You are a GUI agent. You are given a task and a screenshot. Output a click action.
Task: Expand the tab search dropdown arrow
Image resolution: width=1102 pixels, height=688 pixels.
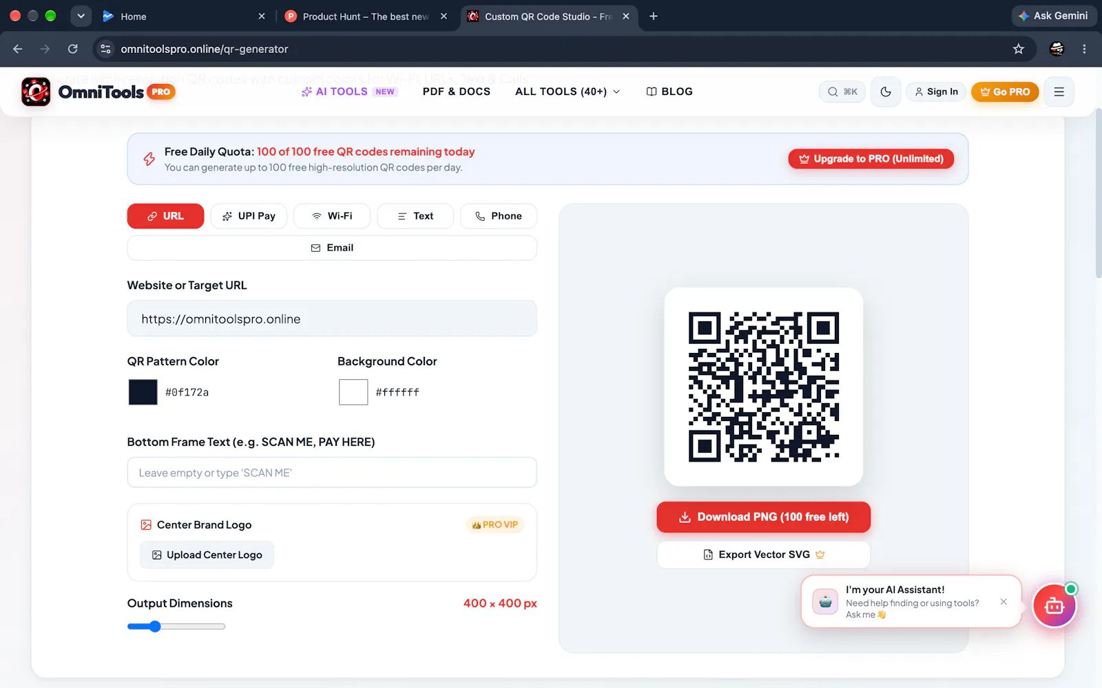[81, 16]
